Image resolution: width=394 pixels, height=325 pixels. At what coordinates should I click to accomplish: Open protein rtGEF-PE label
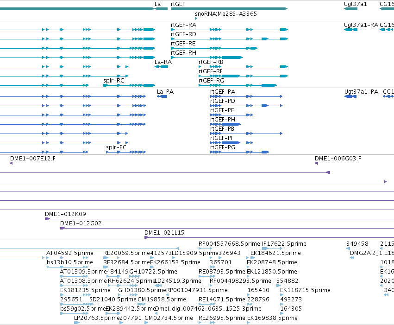coord(222,110)
